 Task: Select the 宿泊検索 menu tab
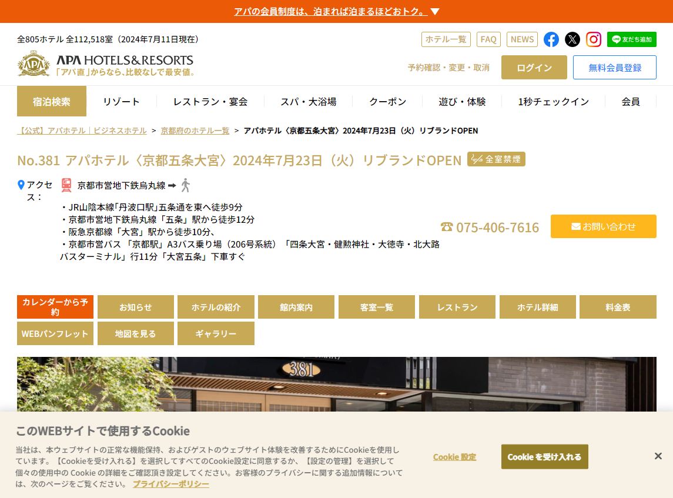click(x=52, y=101)
